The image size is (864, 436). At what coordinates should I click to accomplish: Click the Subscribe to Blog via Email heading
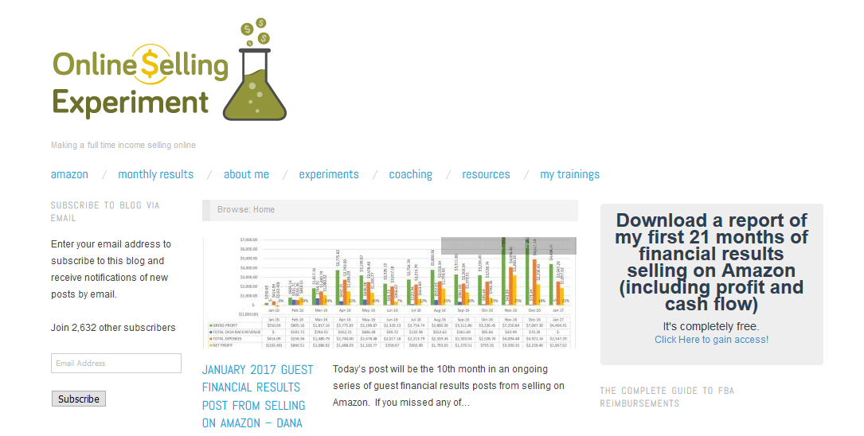(105, 211)
